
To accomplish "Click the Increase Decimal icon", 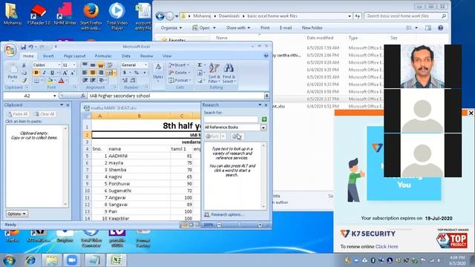I will point(125,80).
